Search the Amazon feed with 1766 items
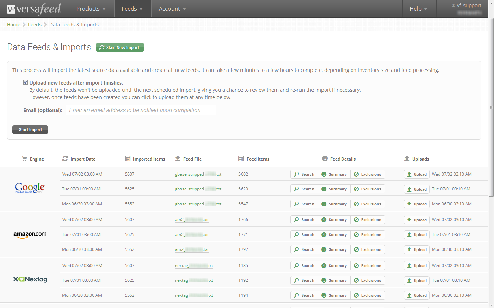 (x=304, y=220)
